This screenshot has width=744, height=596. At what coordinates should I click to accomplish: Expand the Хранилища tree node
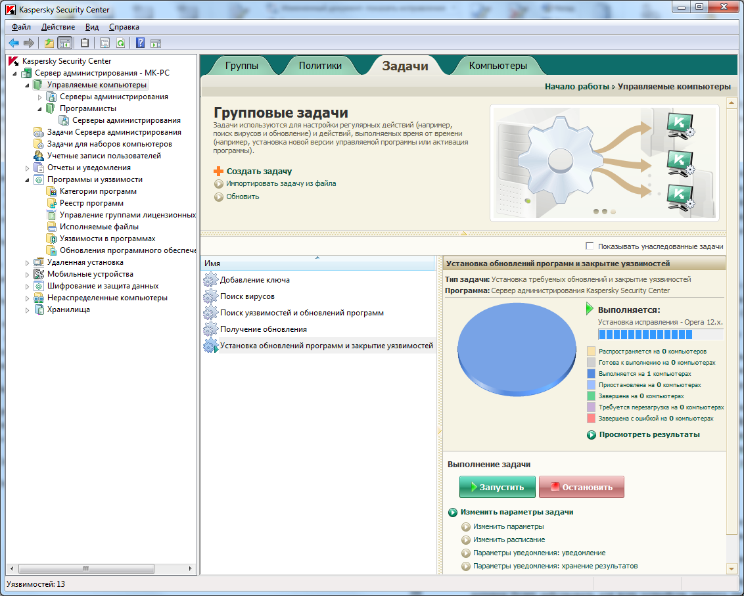(27, 310)
